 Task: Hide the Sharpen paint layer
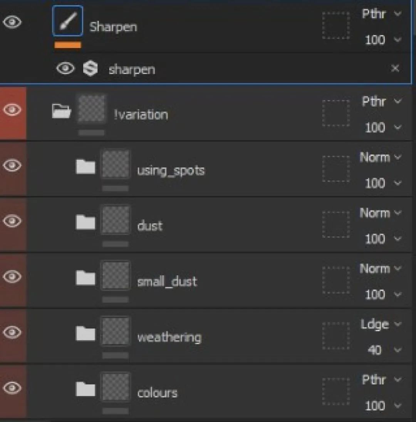[12, 22]
